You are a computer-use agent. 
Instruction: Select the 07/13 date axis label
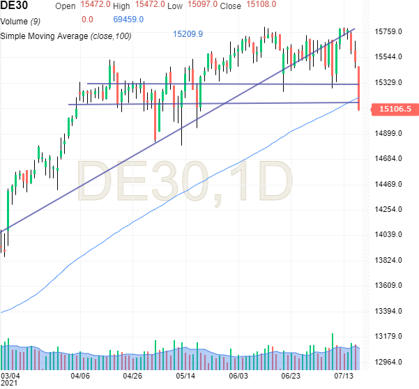[344, 375]
